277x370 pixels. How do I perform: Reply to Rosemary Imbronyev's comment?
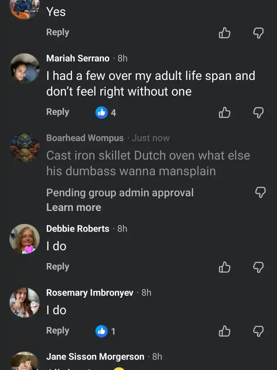click(58, 331)
